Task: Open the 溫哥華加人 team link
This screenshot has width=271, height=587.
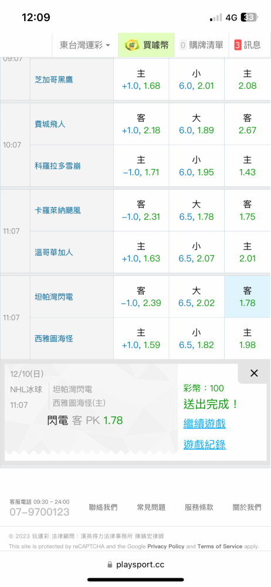Action: [x=53, y=252]
